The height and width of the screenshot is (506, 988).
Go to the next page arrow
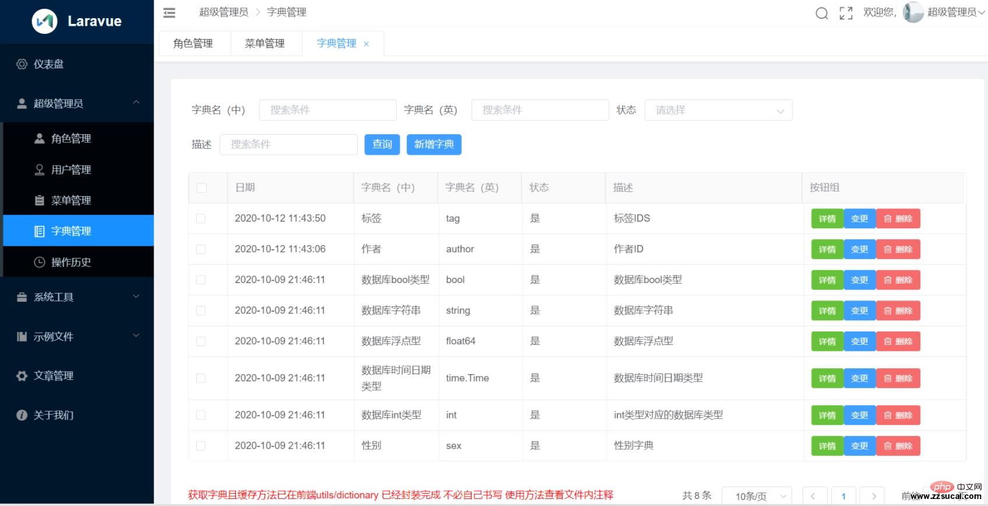pos(874,496)
